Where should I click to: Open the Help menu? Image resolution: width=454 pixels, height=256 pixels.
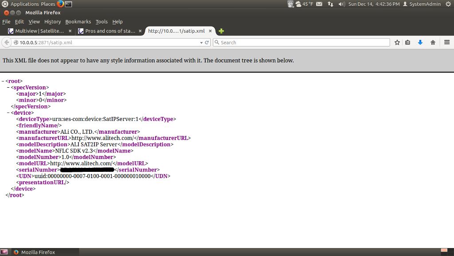point(117,22)
